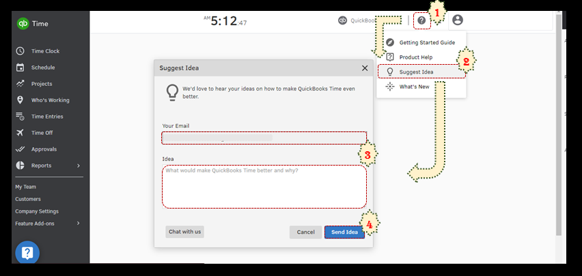
Task: Click the Idea text area
Action: click(264, 187)
